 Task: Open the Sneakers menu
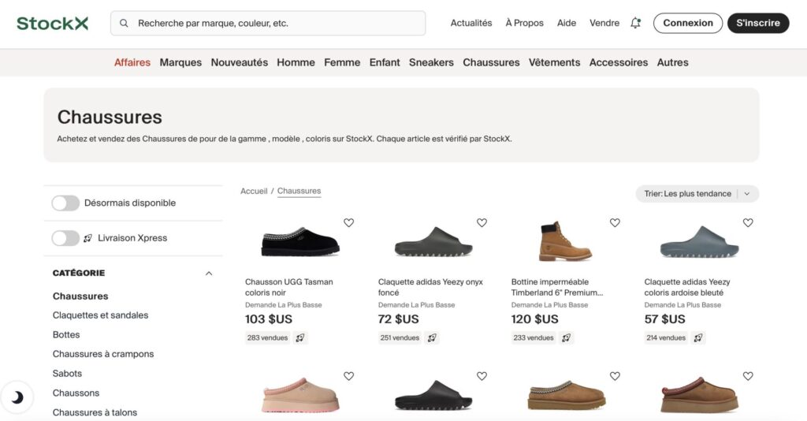tap(431, 62)
